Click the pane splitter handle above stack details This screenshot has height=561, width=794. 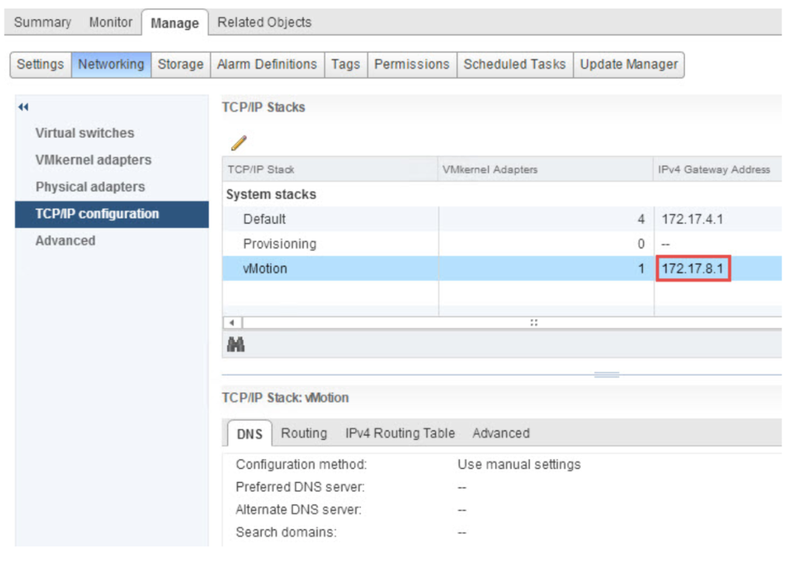606,375
